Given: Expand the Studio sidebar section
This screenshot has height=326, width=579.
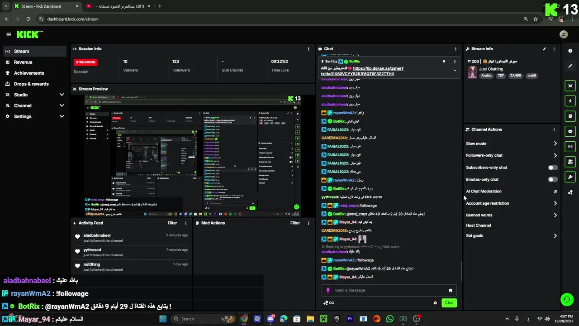Looking at the screenshot, I should 62,95.
